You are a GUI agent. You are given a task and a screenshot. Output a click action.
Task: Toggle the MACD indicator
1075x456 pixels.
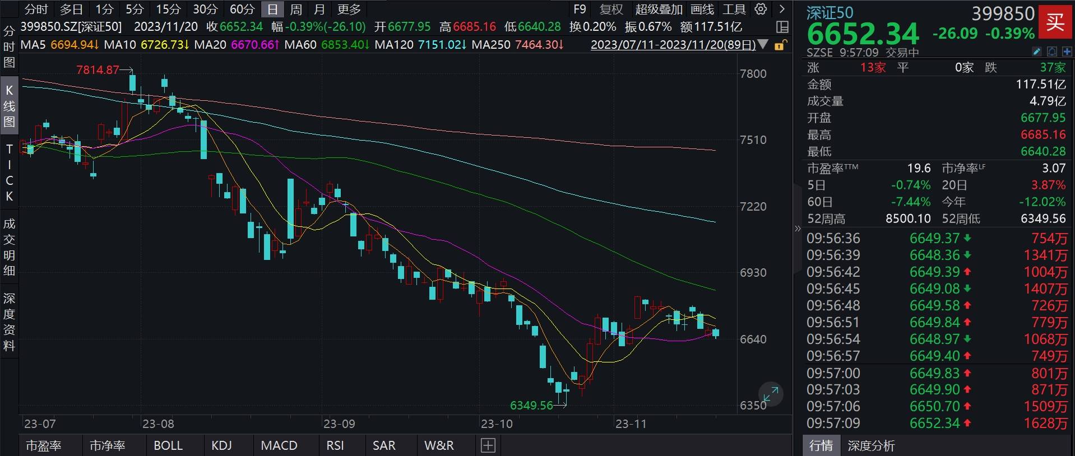(x=279, y=445)
